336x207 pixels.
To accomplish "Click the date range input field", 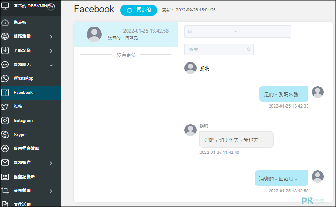I will click(237, 32).
